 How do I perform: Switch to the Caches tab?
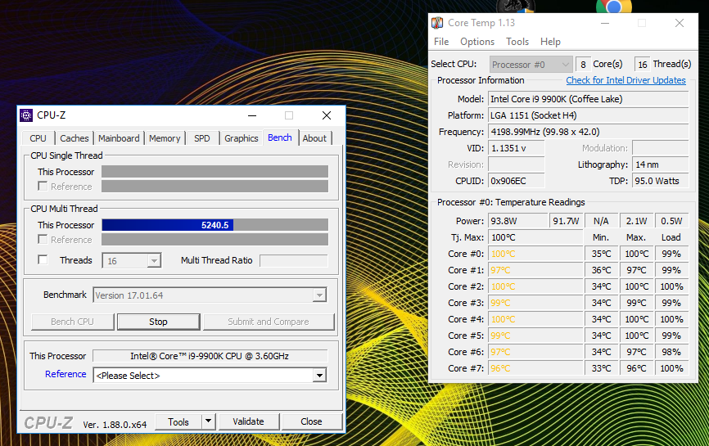[75, 138]
